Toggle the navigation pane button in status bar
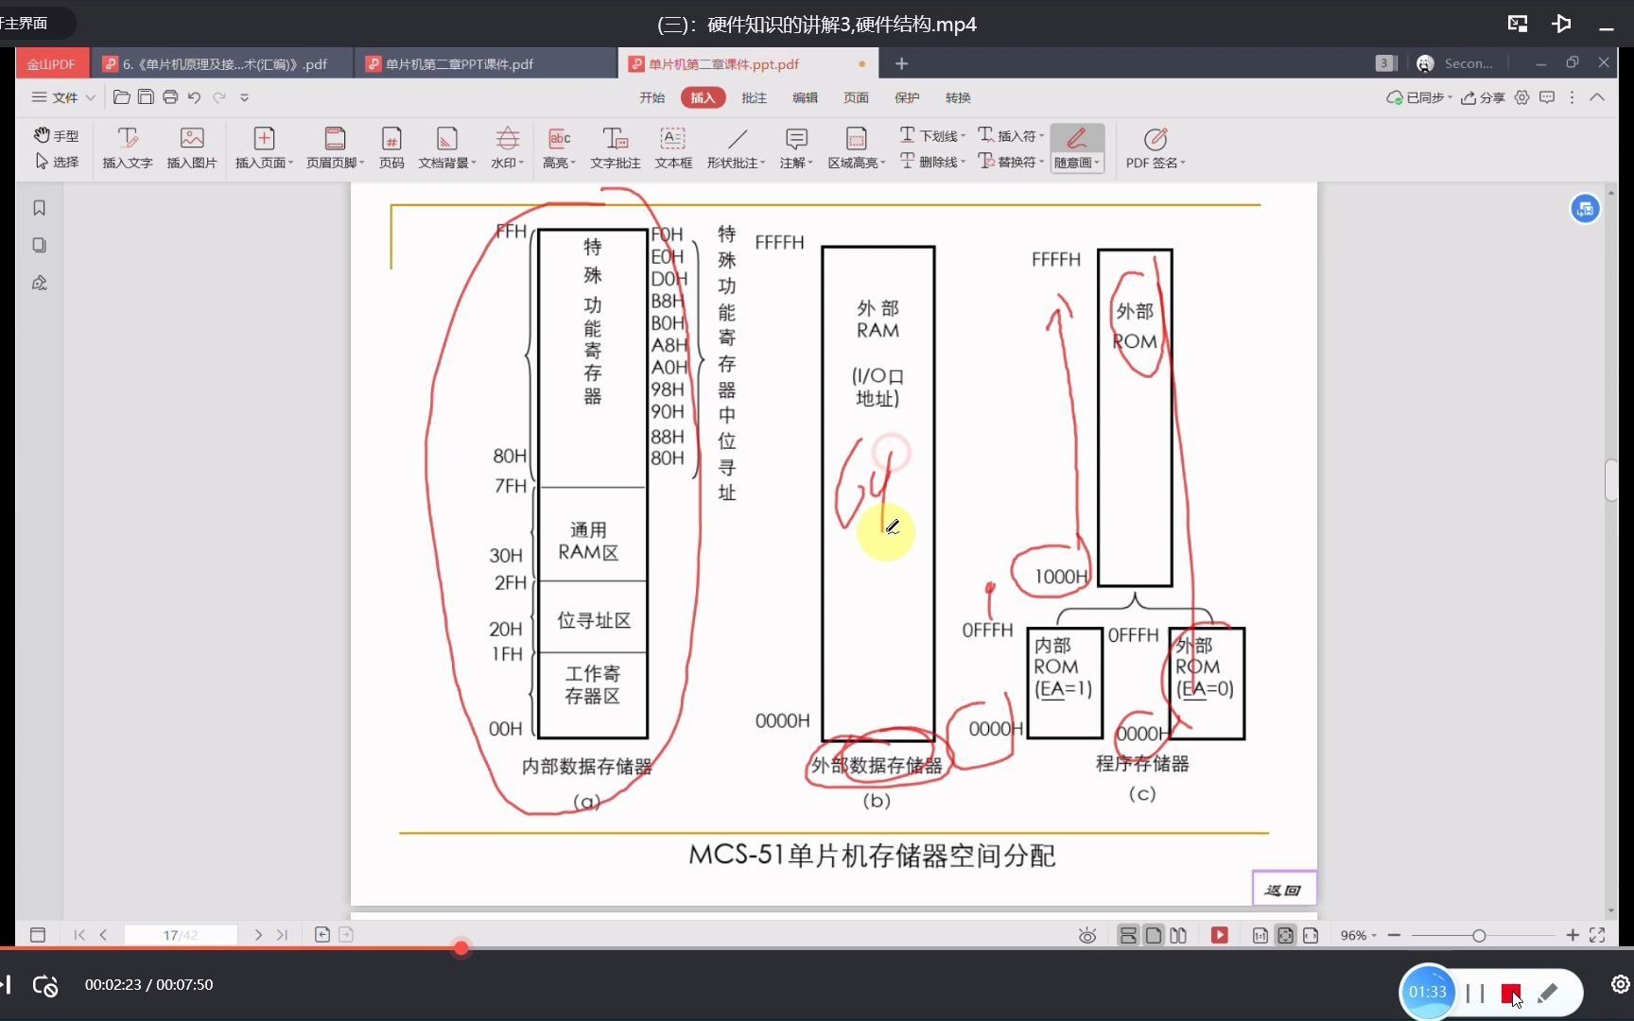 click(38, 935)
